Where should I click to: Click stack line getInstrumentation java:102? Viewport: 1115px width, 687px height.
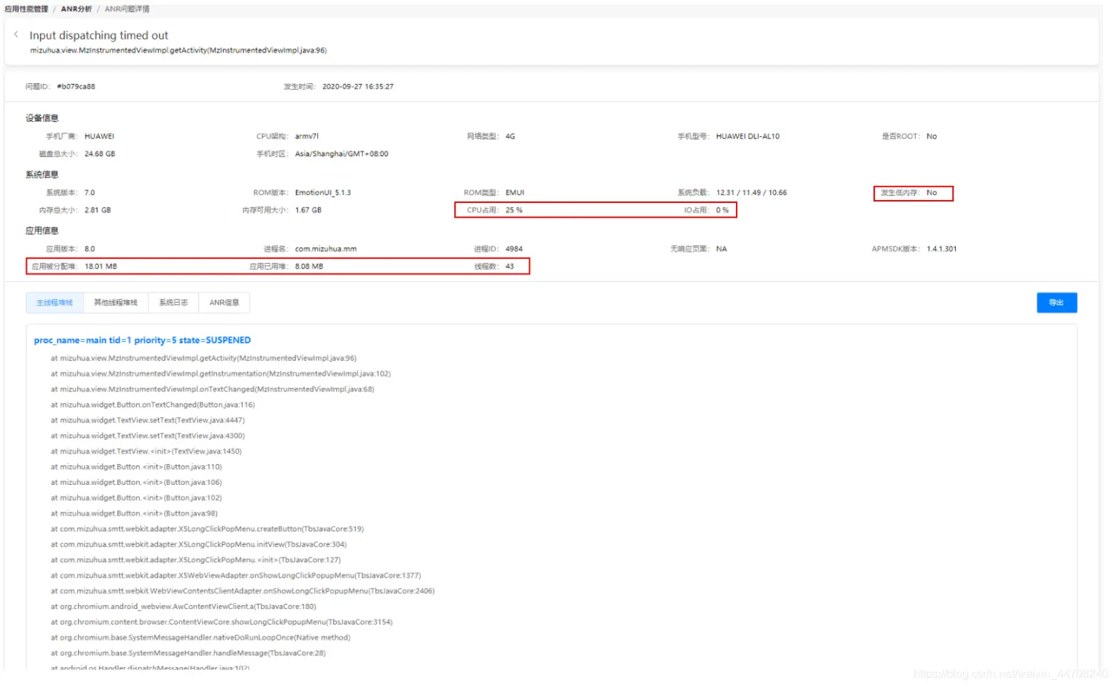pos(221,374)
